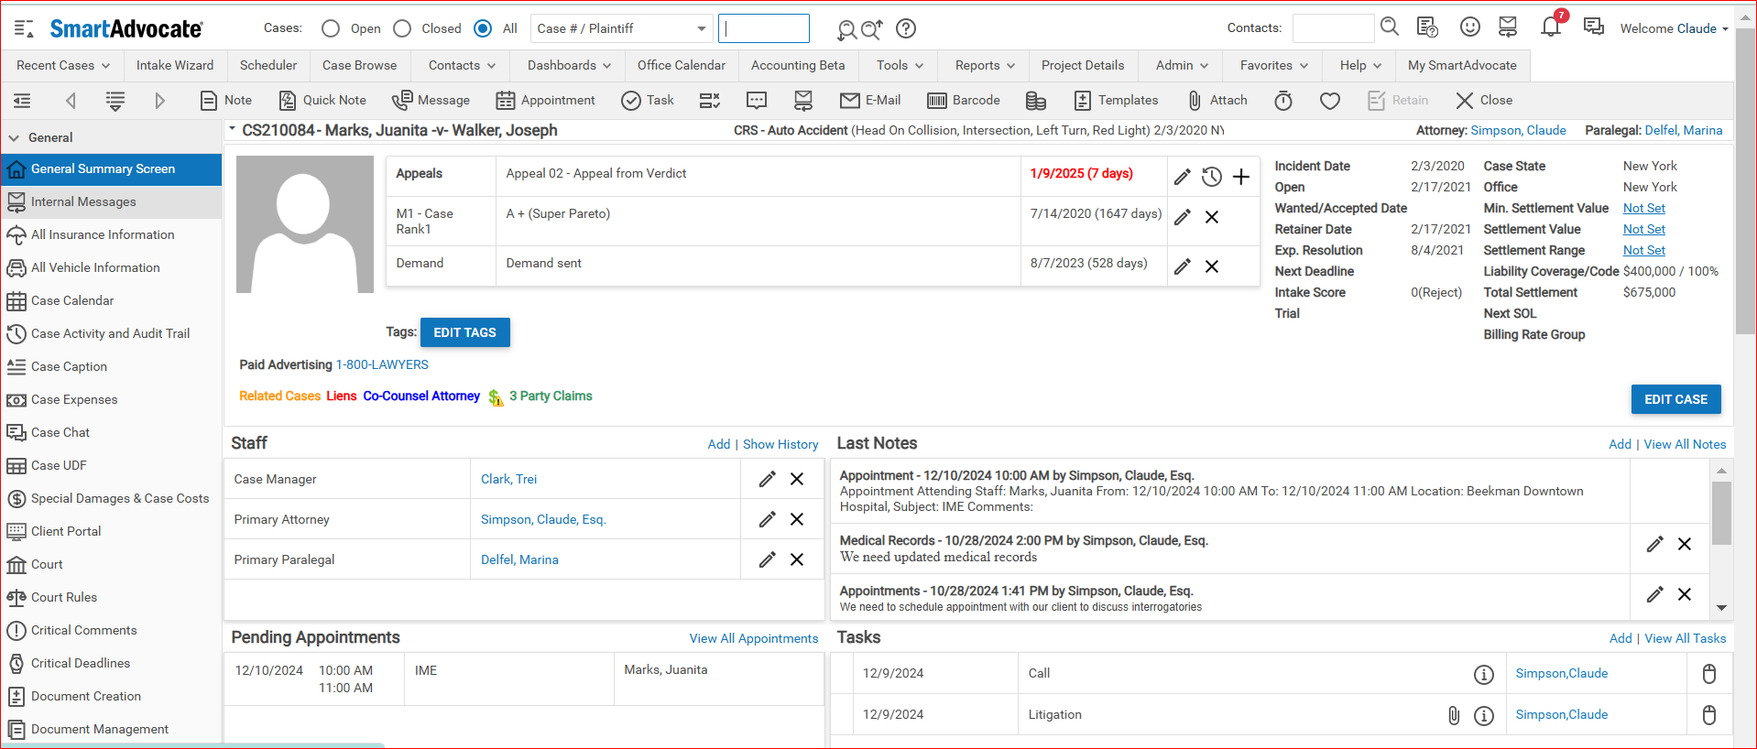Add a new case status
This screenshot has width=1757, height=749.
(x=1241, y=177)
